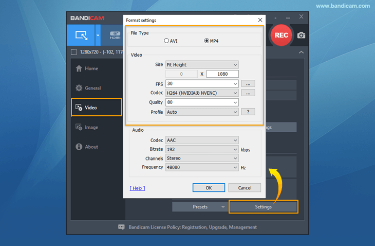
Task: Open the Frequency 48000 dropdown
Action: [x=202, y=167]
